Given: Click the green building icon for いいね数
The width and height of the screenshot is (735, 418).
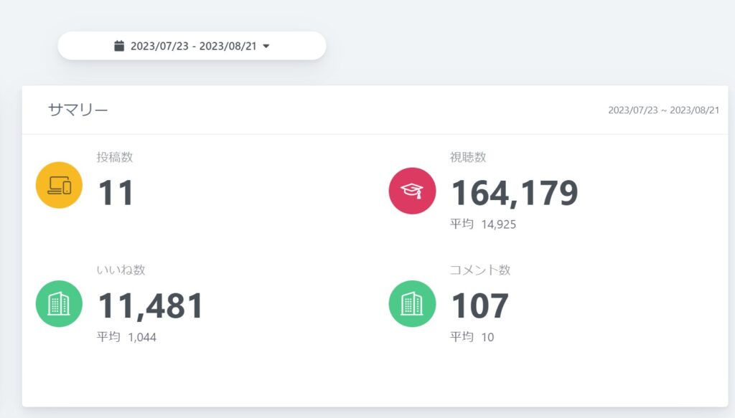Looking at the screenshot, I should point(59,303).
